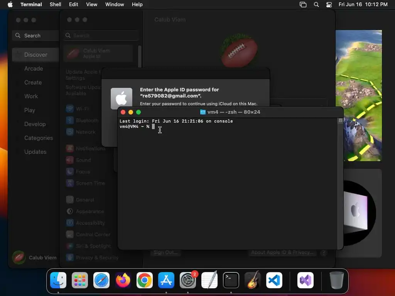Viewport: 395px width, 296px height.
Task: Open Bluetooth in System Settings sidebar
Action: point(82,120)
